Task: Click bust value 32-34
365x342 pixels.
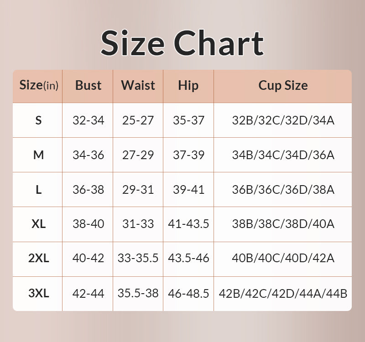Action: pyautogui.click(x=88, y=120)
